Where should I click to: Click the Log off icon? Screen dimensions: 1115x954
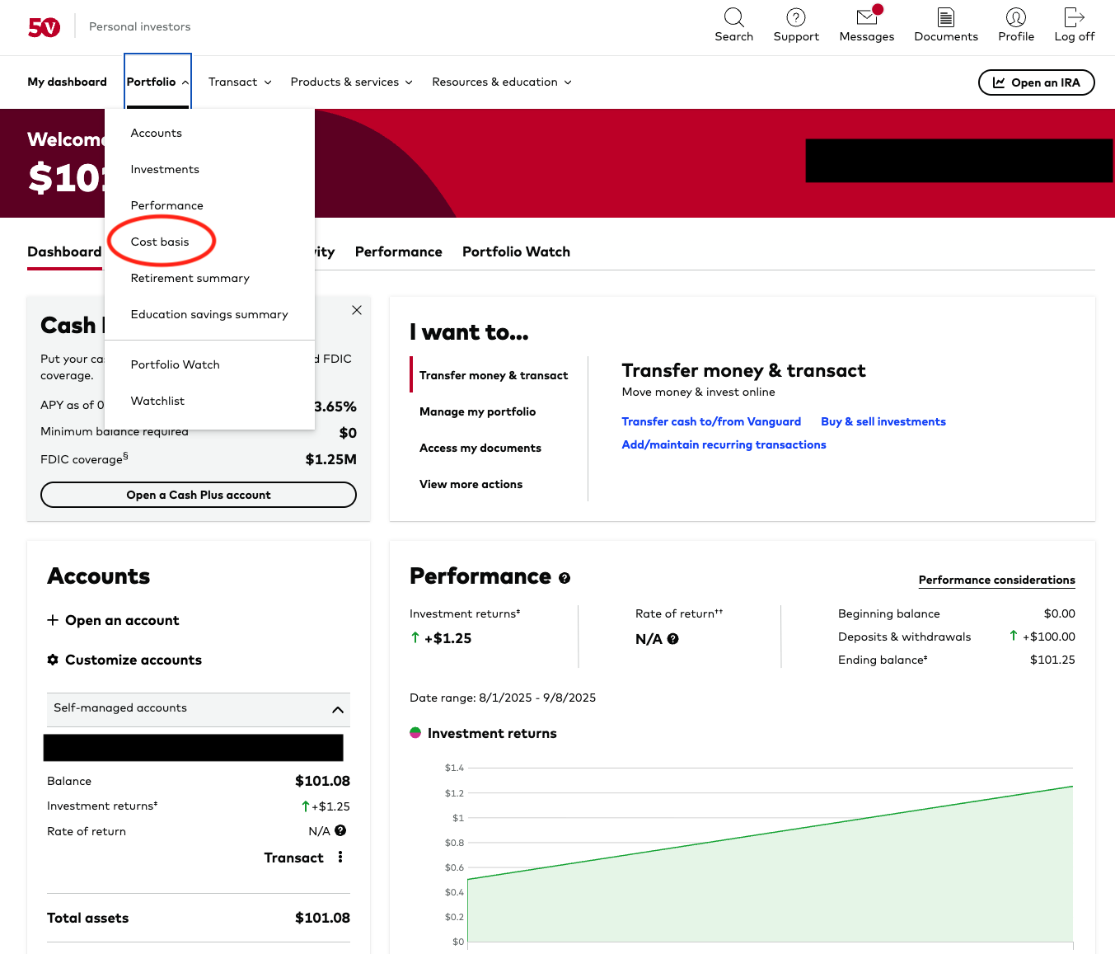pos(1075,17)
